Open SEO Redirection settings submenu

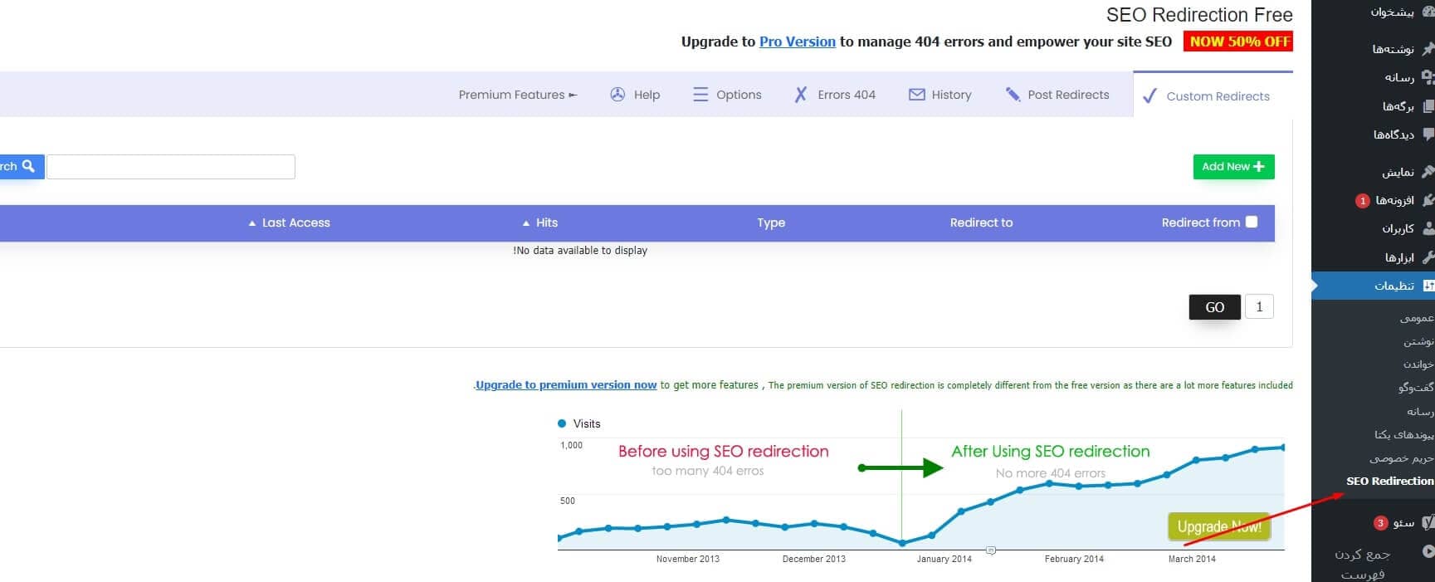[1390, 481]
